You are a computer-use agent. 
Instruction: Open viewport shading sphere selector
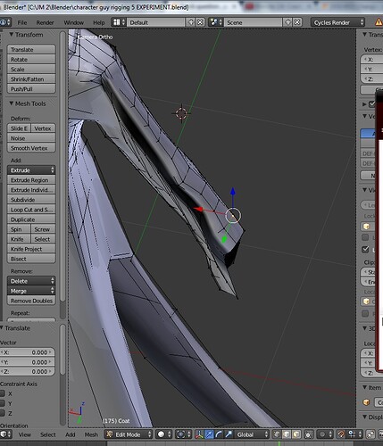coord(164,434)
